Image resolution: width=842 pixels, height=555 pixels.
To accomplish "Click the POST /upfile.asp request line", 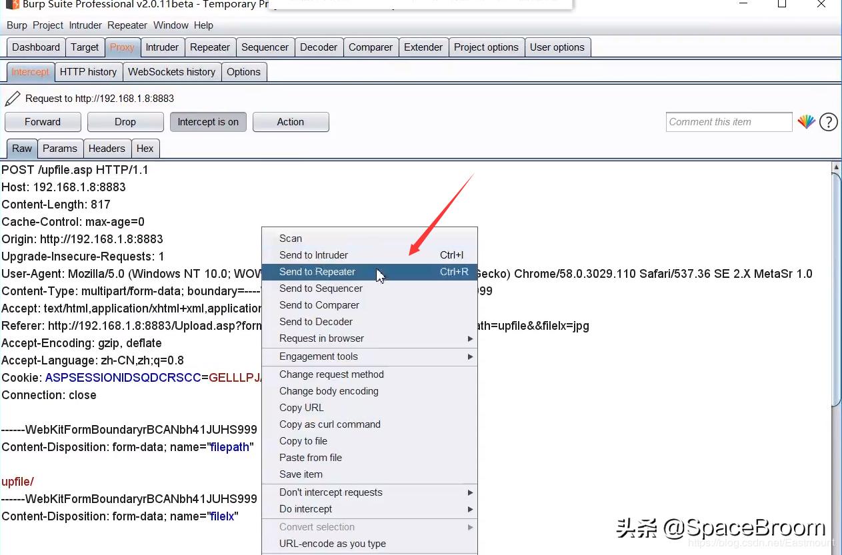I will [x=75, y=170].
